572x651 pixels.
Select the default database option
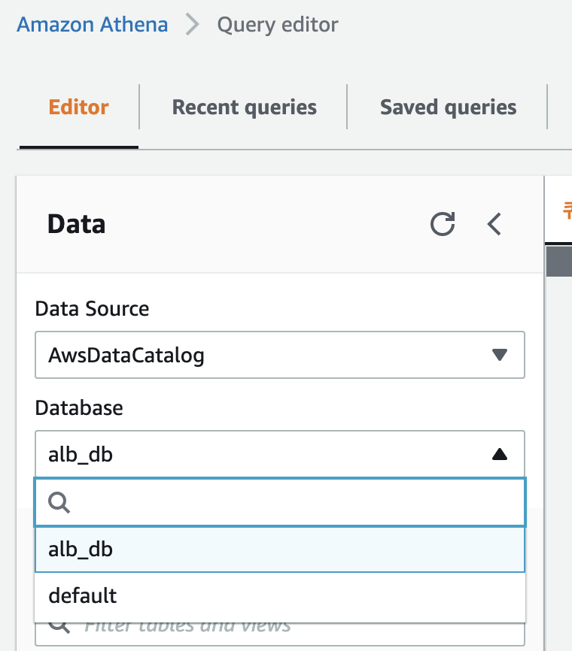(83, 596)
